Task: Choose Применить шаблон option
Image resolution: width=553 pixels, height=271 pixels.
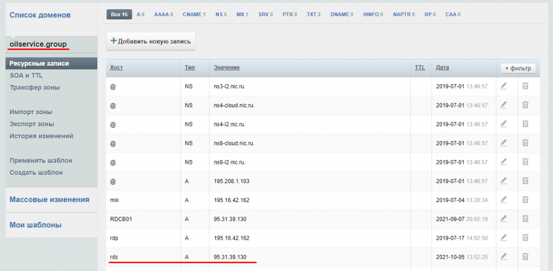Action: pos(41,161)
